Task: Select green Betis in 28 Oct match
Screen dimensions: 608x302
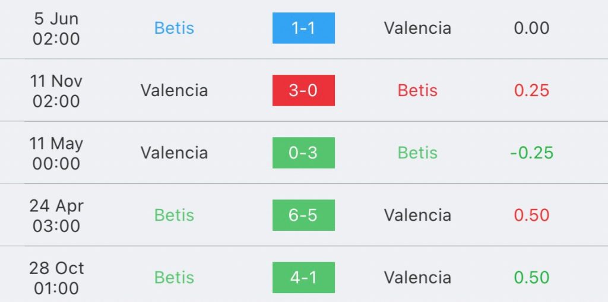Action: point(174,278)
